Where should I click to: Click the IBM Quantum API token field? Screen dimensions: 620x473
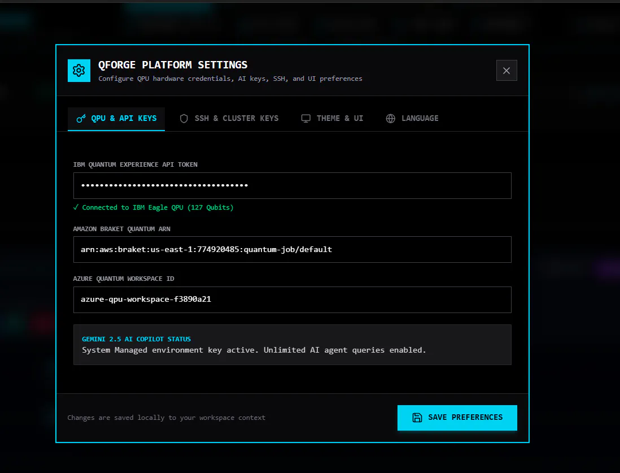click(292, 185)
